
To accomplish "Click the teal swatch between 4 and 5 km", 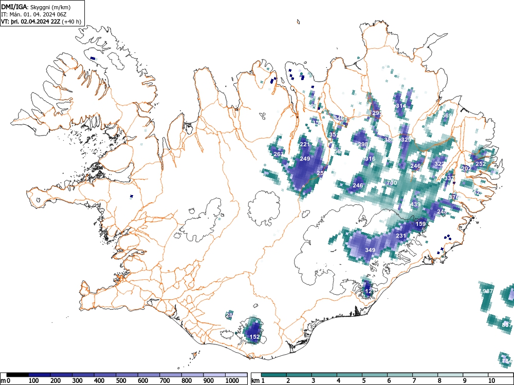I will [349, 375].
